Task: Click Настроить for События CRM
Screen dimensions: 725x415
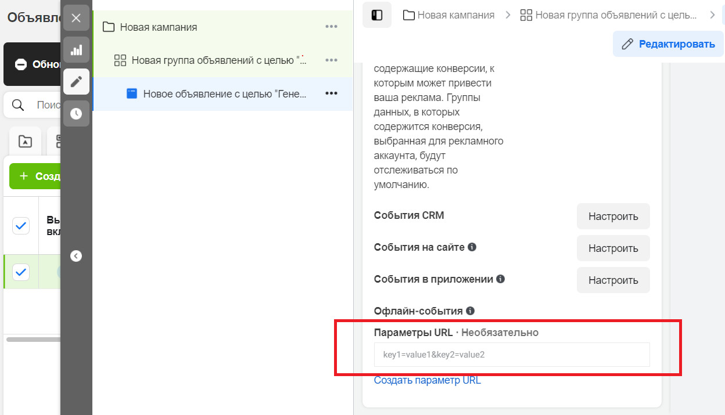Action: pos(613,216)
